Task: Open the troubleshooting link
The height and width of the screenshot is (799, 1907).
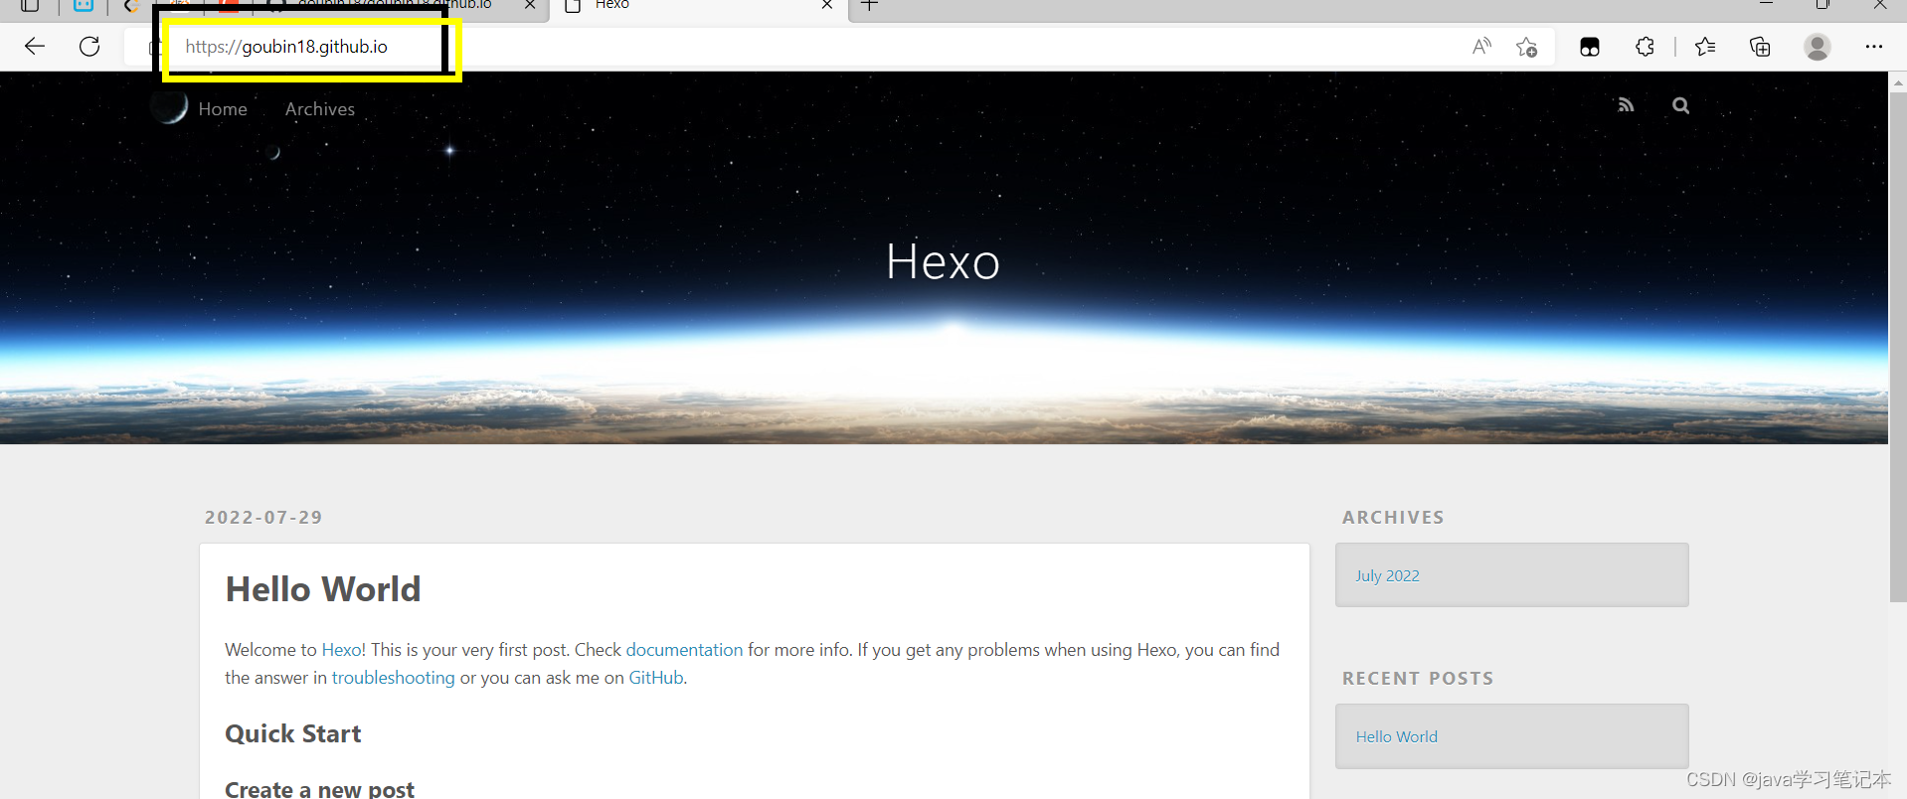Action: tap(393, 678)
